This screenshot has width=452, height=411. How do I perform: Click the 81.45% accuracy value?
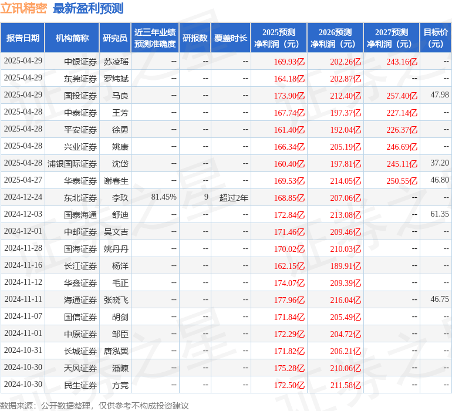coord(164,197)
